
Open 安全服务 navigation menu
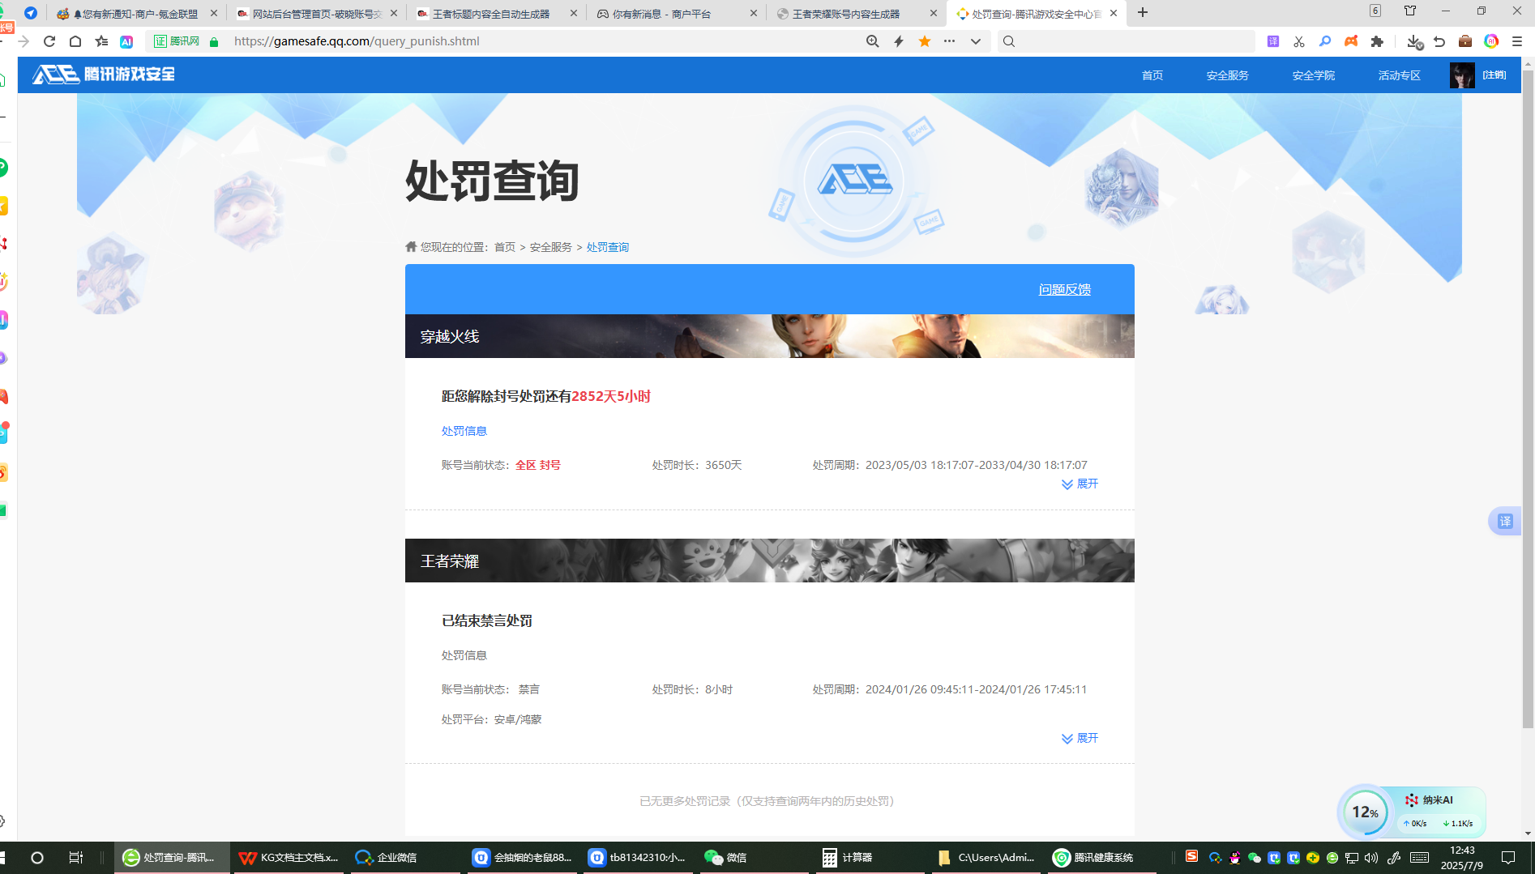(1228, 75)
